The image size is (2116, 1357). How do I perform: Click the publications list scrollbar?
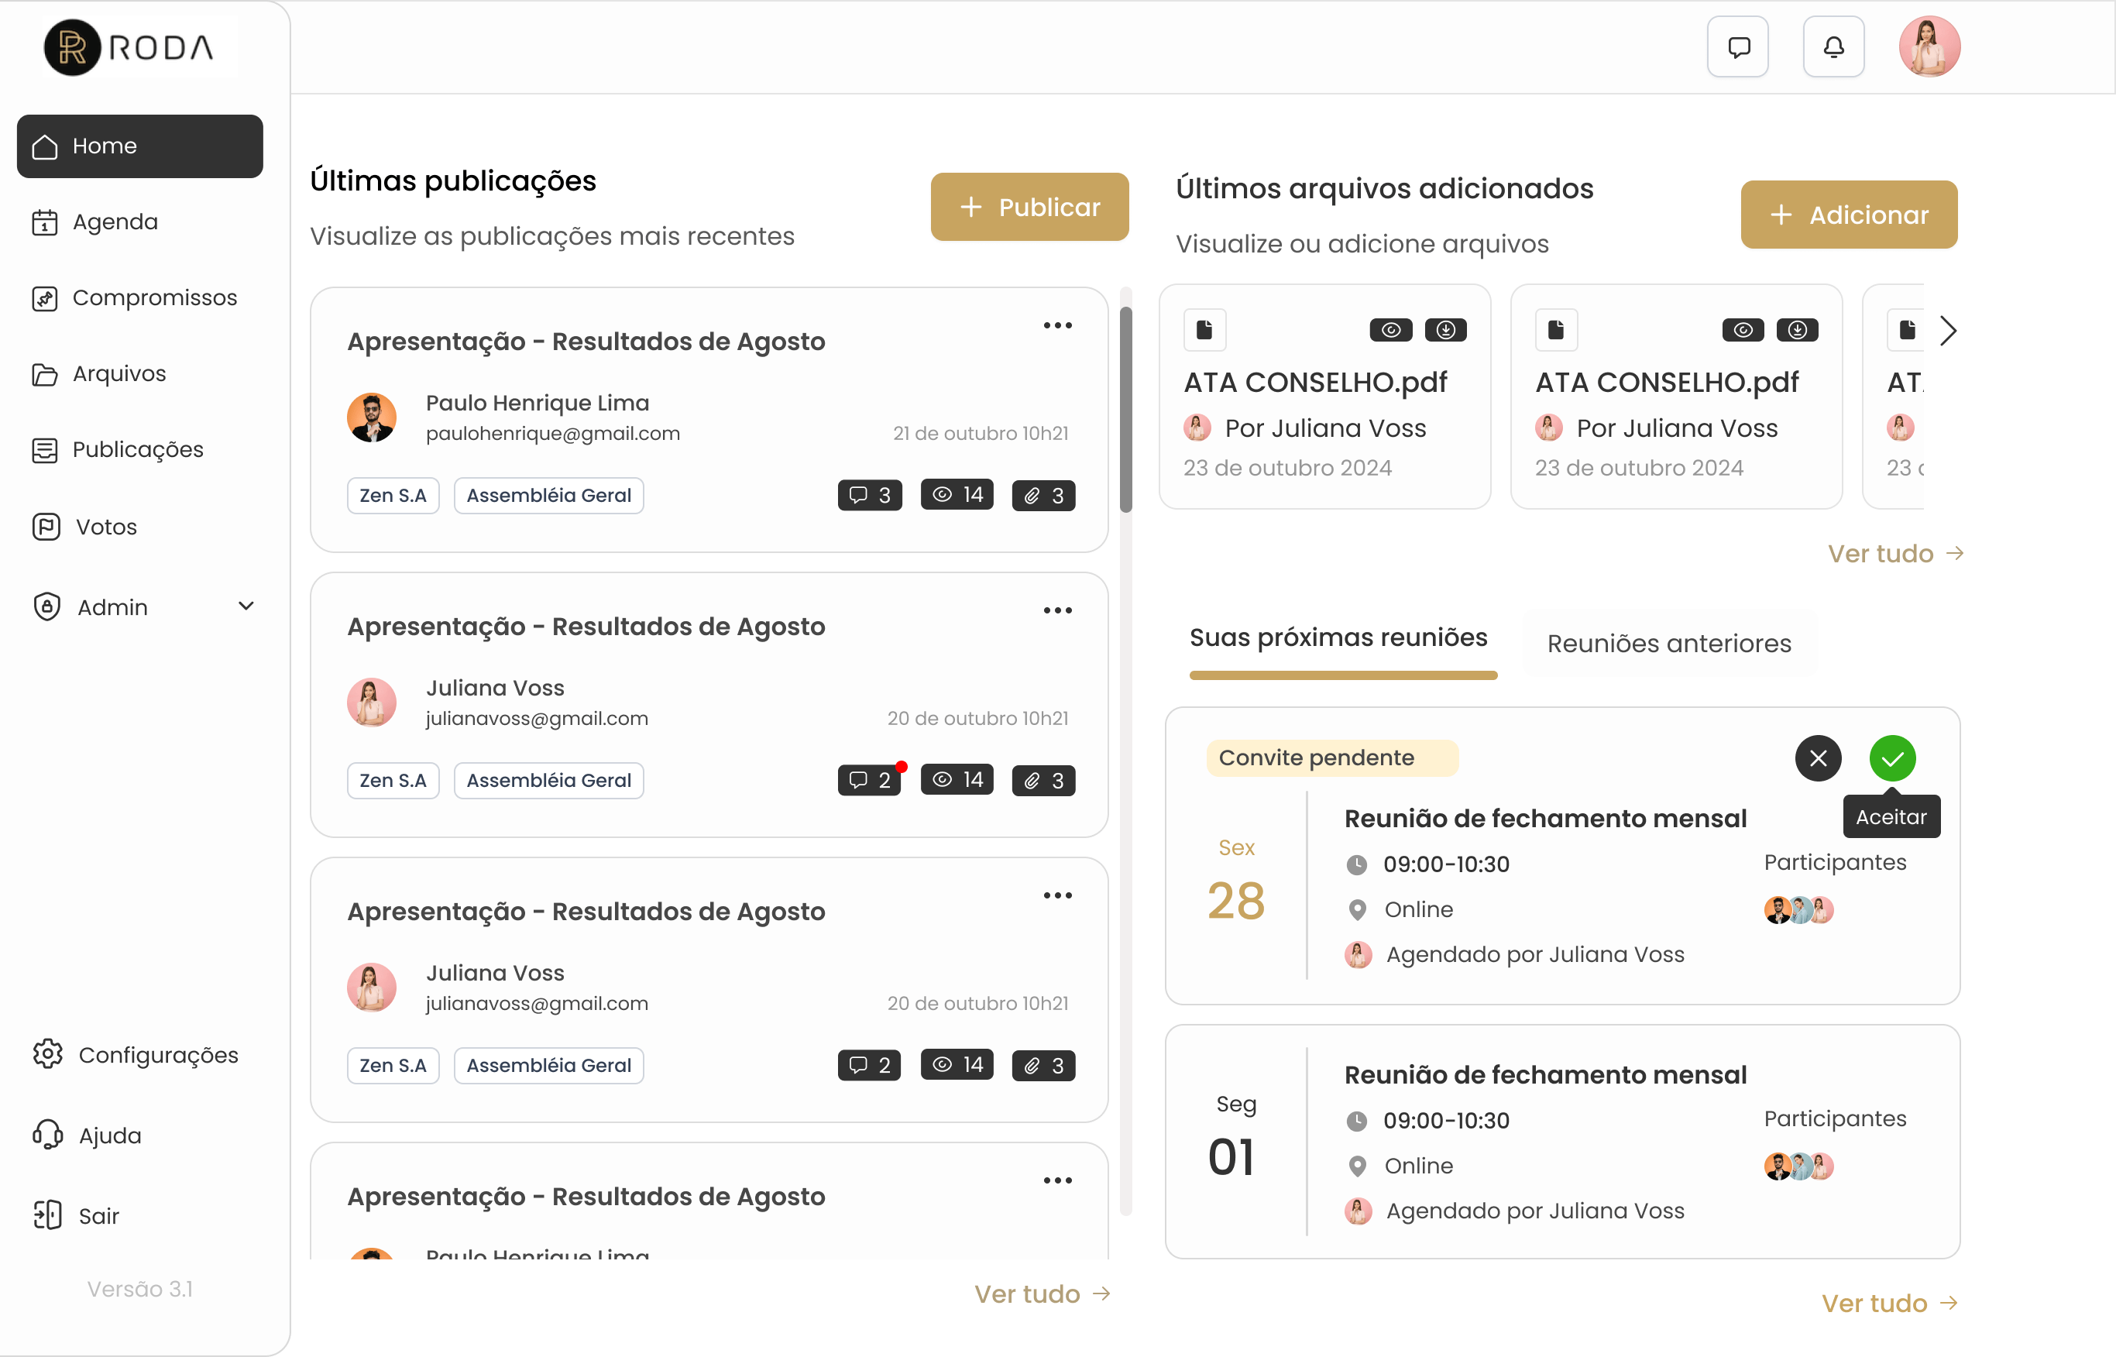[1125, 410]
